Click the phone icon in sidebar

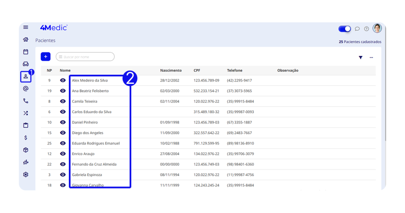[26, 101]
